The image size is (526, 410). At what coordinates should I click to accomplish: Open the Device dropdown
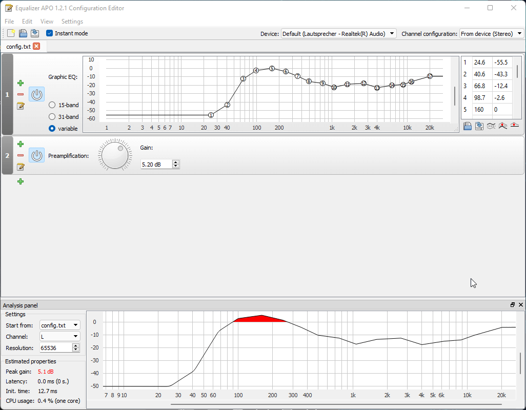tap(339, 34)
